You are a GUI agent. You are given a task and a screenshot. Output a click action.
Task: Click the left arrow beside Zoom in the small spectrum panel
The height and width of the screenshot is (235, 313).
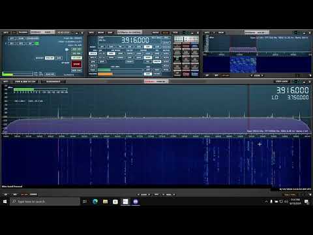pos(252,76)
